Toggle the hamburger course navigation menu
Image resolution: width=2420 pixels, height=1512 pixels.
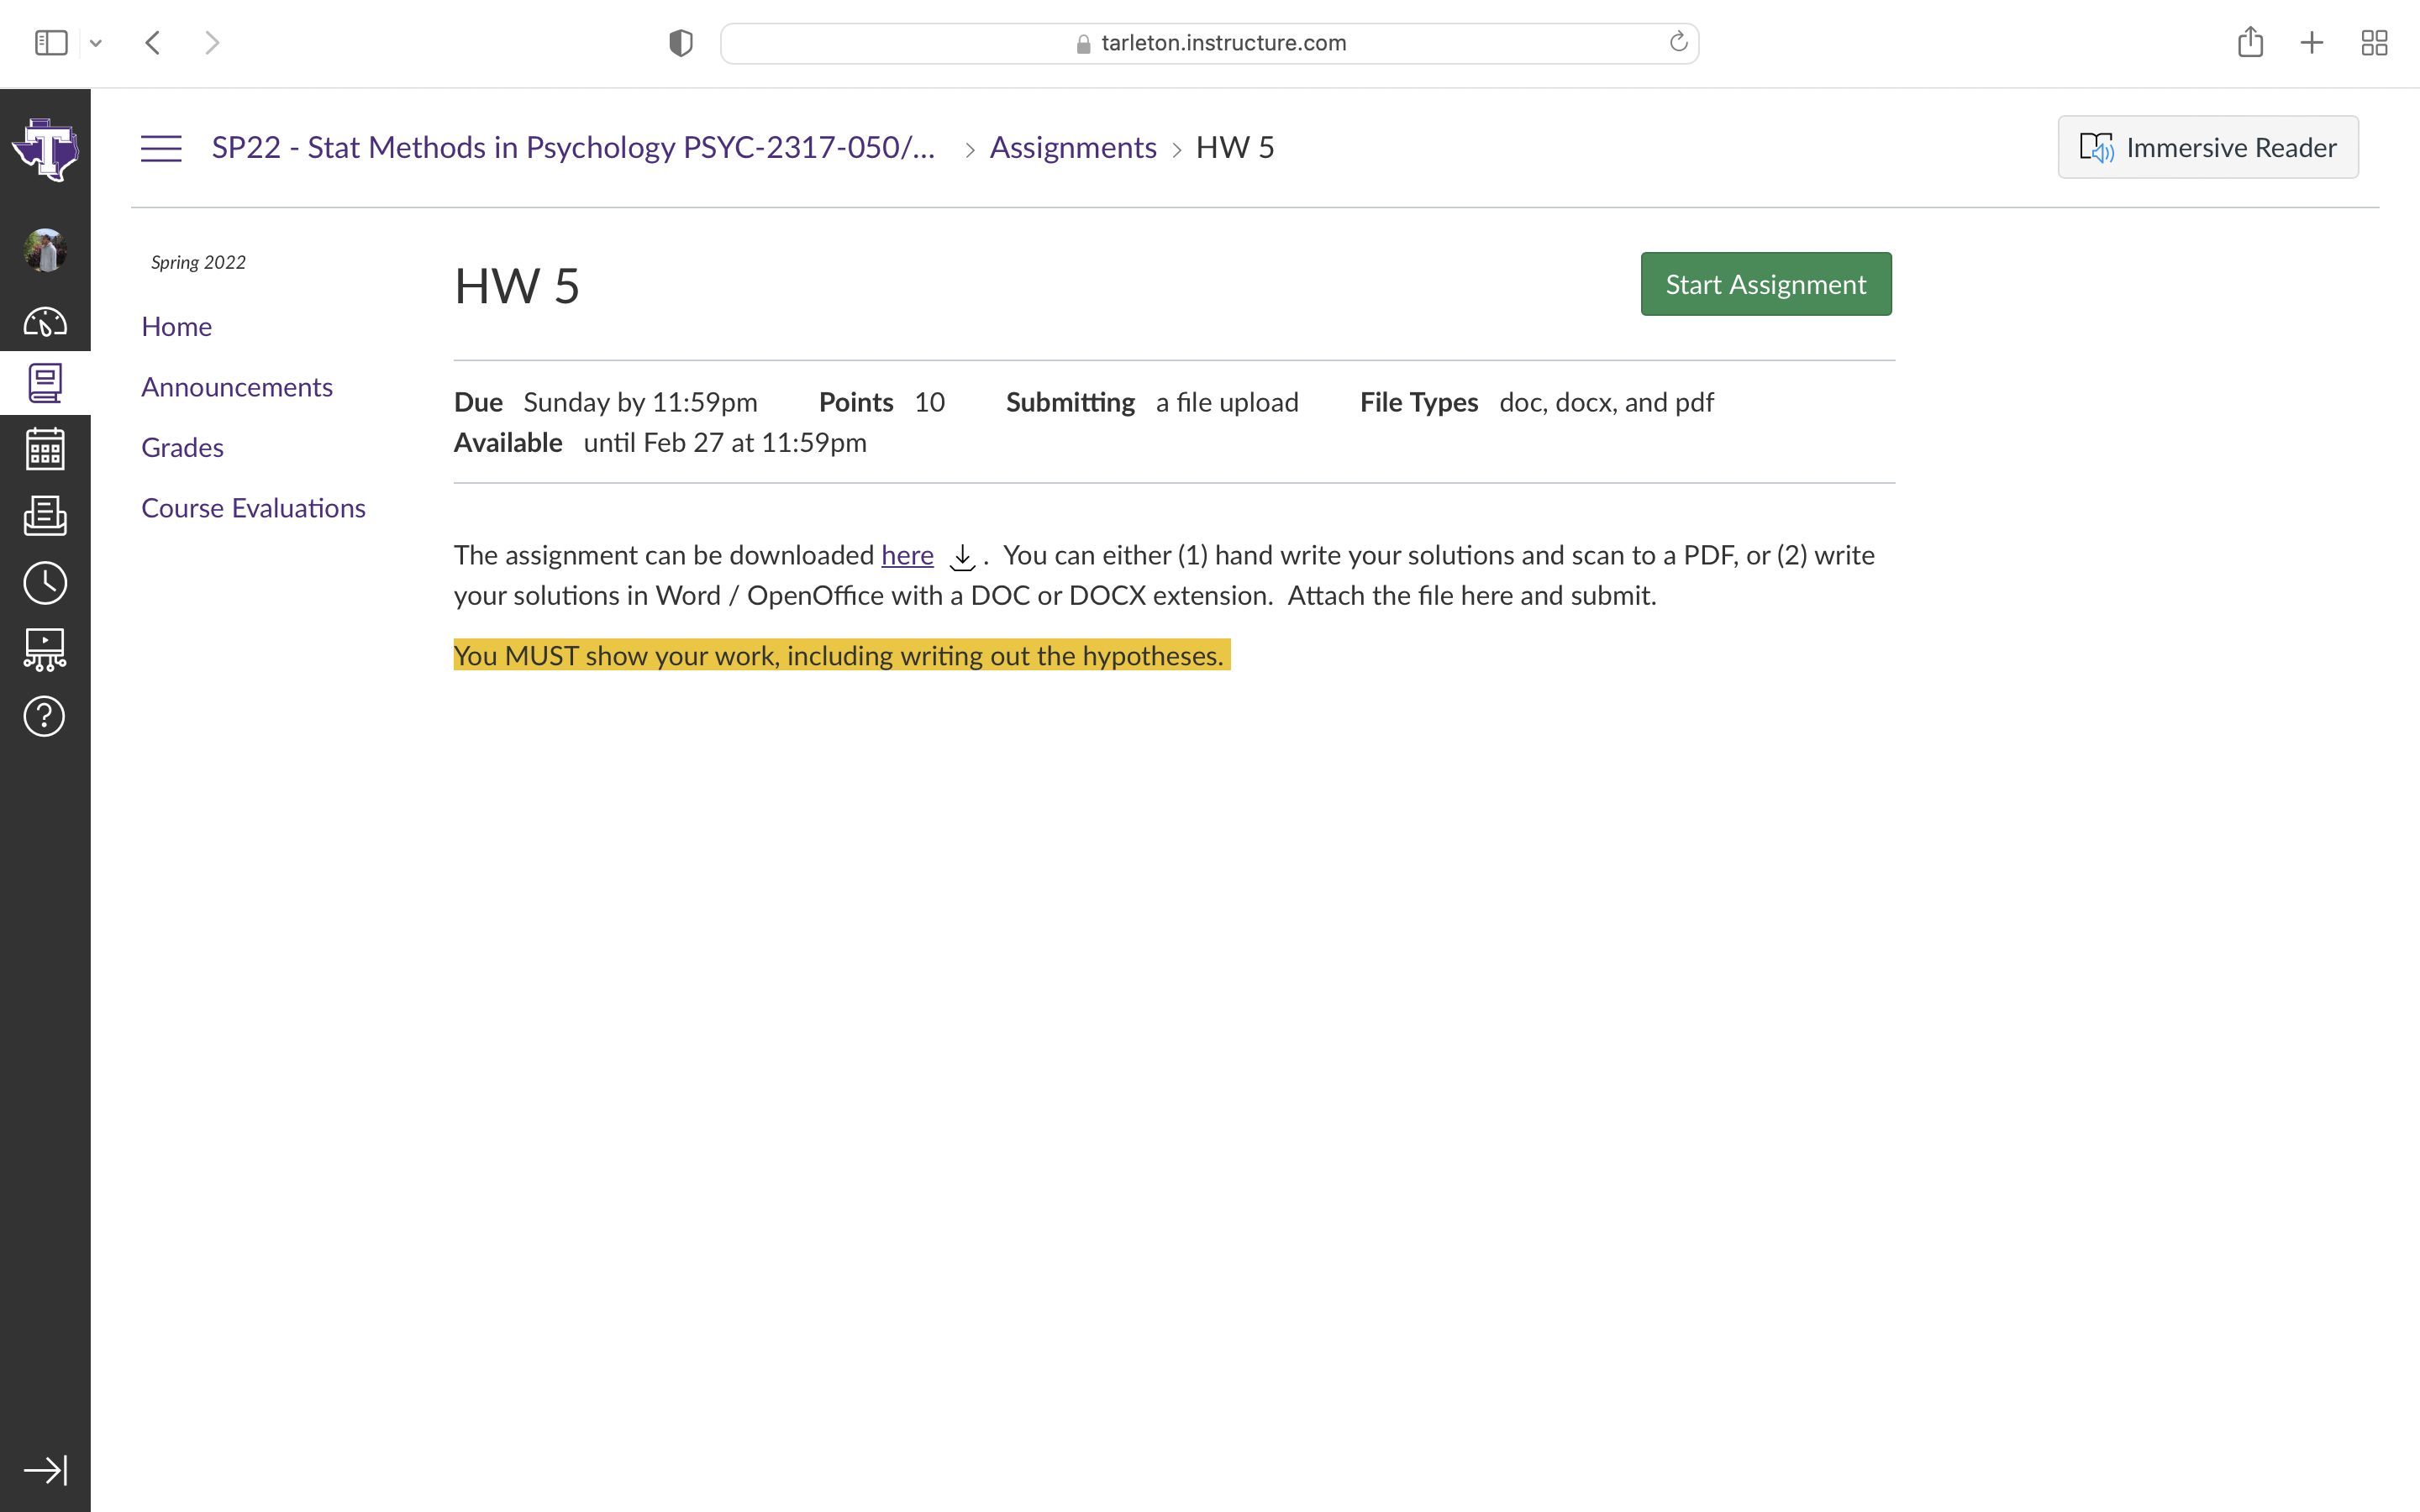pyautogui.click(x=161, y=148)
